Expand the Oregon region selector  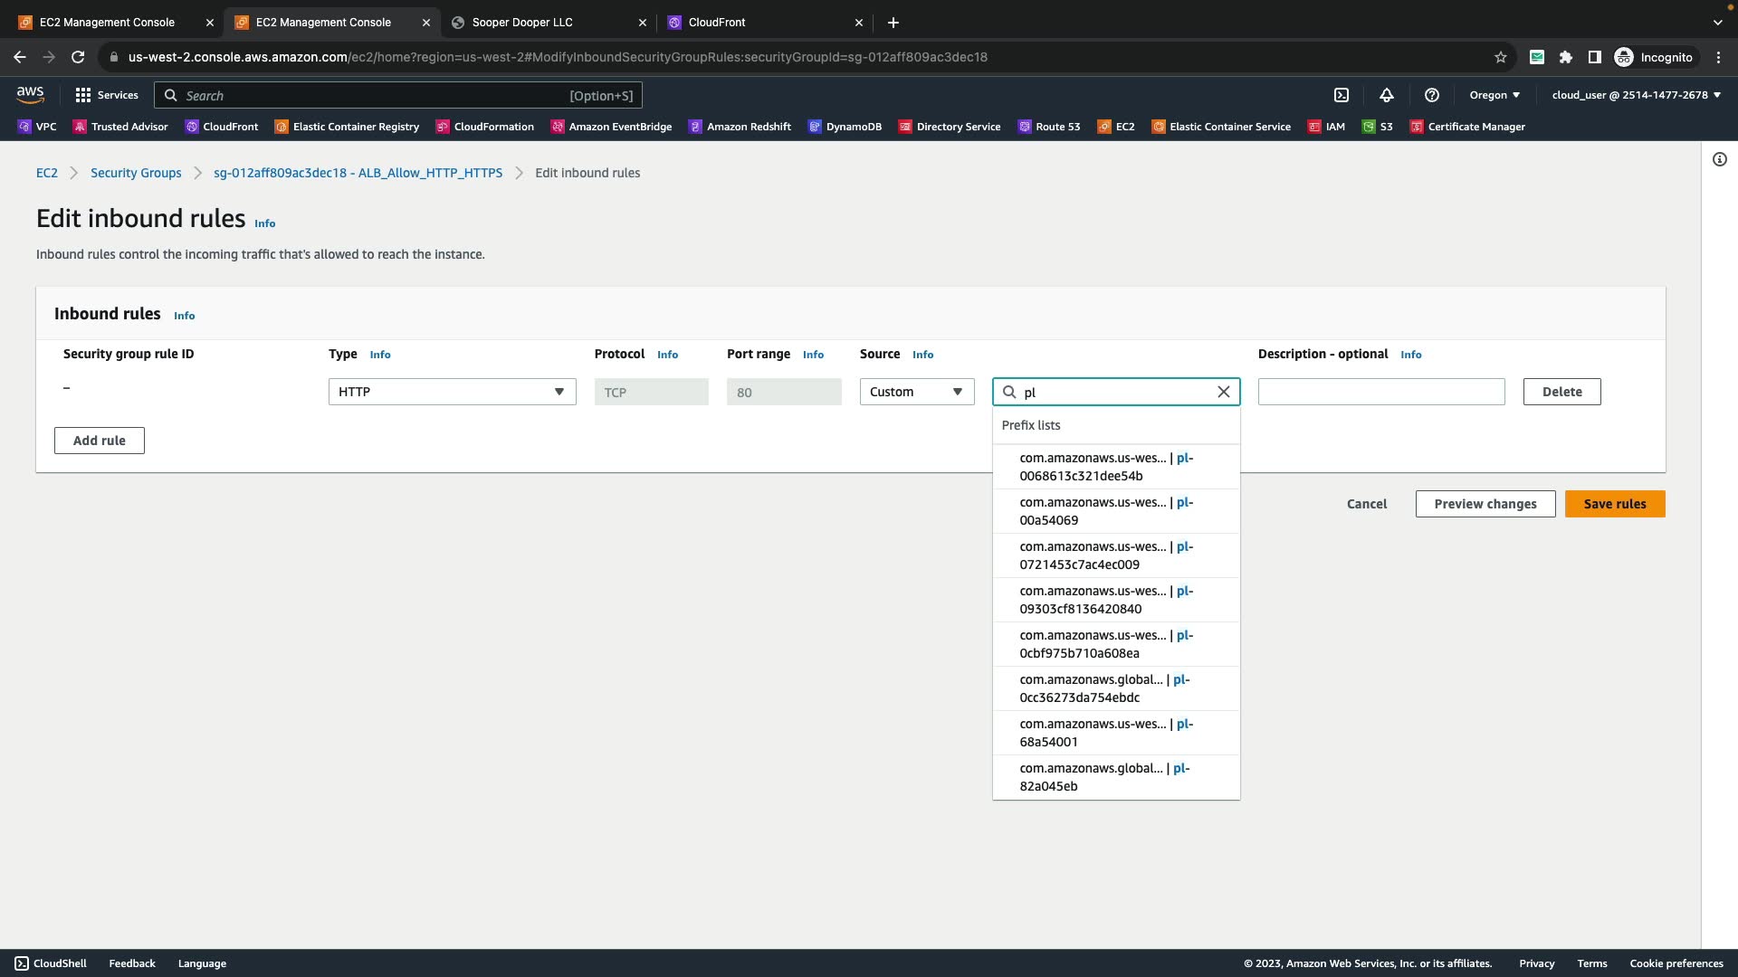(x=1494, y=95)
